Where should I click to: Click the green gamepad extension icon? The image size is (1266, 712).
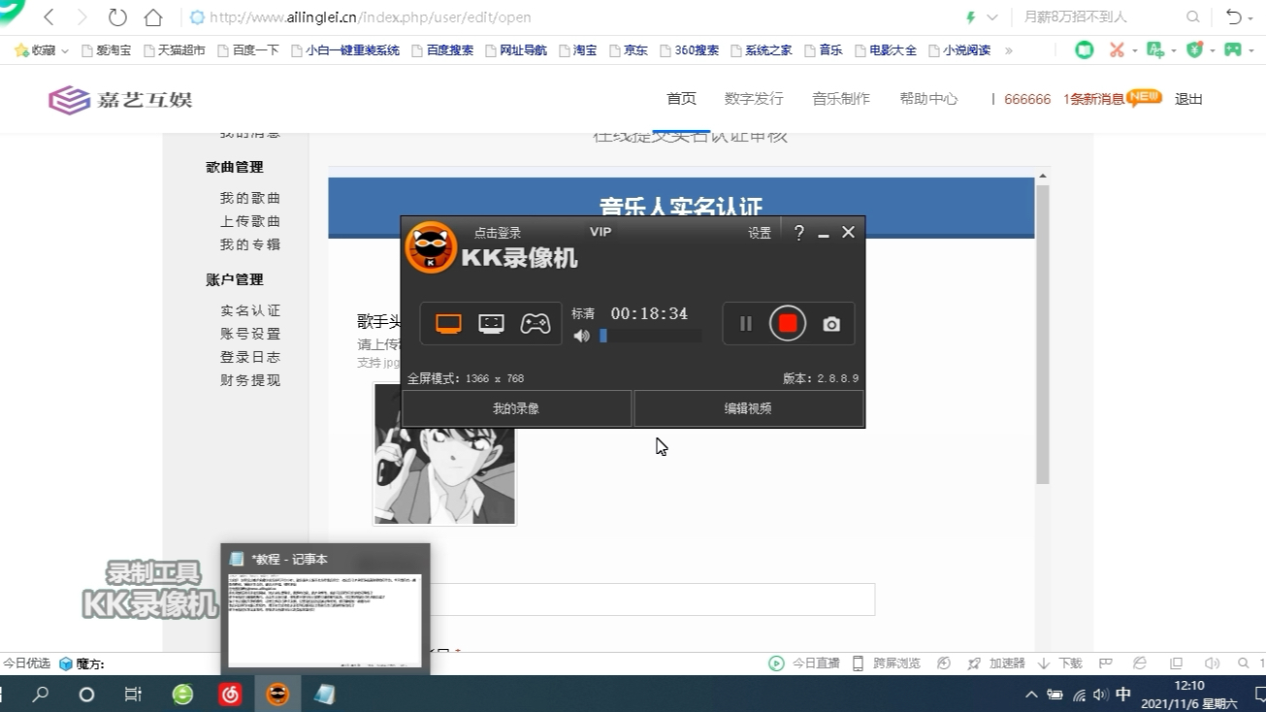1233,49
